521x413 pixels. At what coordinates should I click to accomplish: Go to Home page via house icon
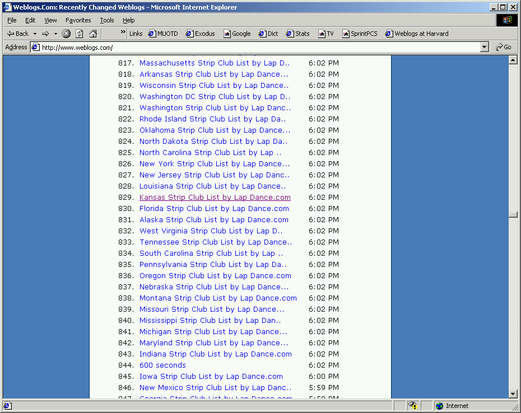93,34
